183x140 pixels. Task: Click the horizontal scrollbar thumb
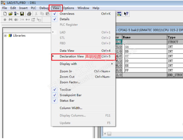click(109, 134)
